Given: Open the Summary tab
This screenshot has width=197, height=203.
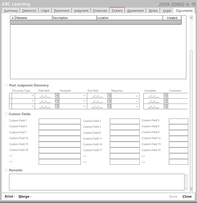Looking at the screenshot, I should coord(11,10).
